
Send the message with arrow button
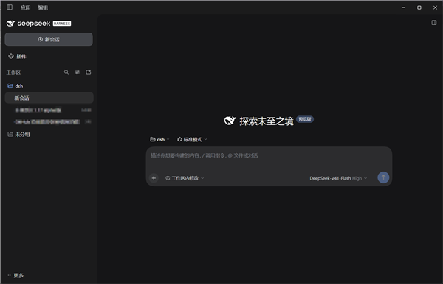pyautogui.click(x=383, y=177)
